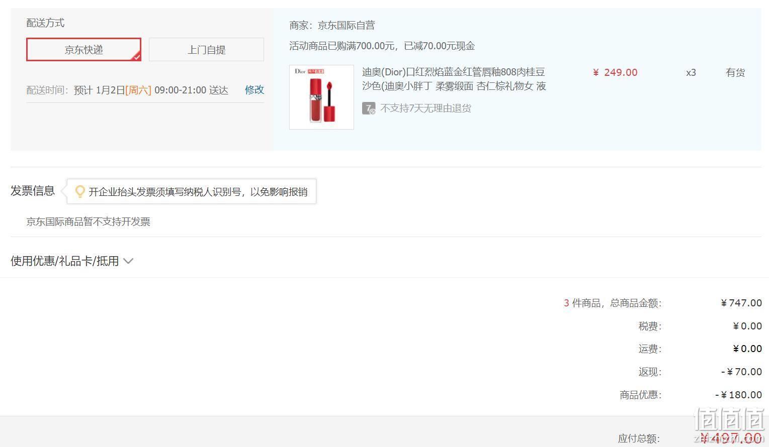This screenshot has width=769, height=447.
Task: Click the 税费 ¥0.00 value
Action: [x=747, y=326]
